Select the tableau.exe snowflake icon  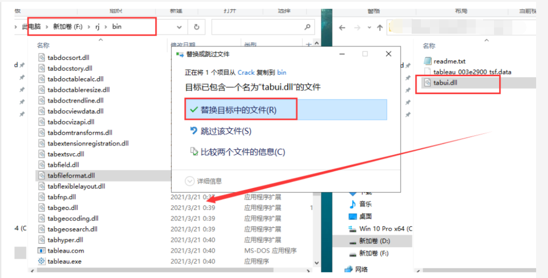pos(42,261)
